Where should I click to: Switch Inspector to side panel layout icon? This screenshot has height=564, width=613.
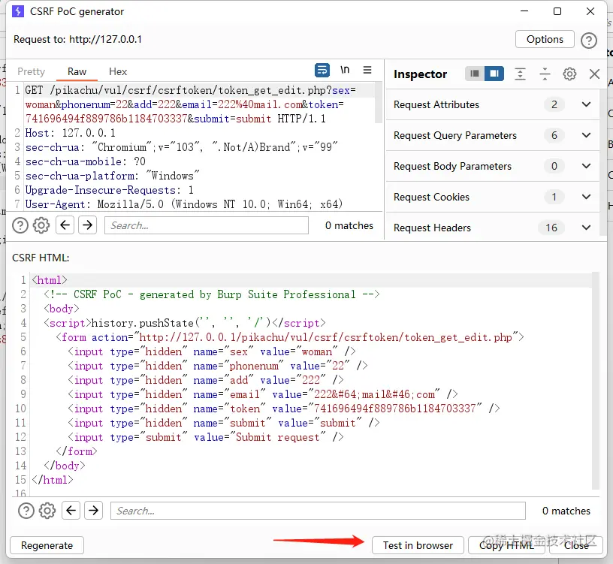point(494,74)
